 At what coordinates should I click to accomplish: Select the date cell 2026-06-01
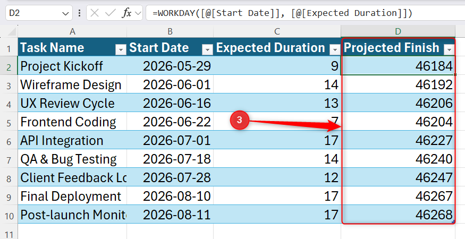[x=170, y=84]
